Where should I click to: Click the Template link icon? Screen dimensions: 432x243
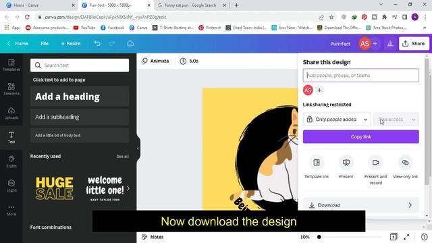(317, 163)
